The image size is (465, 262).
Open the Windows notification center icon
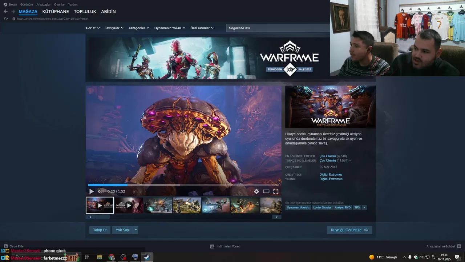(457, 257)
